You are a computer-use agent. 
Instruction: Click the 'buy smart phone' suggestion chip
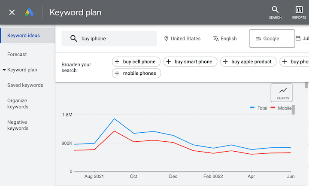click(x=191, y=61)
